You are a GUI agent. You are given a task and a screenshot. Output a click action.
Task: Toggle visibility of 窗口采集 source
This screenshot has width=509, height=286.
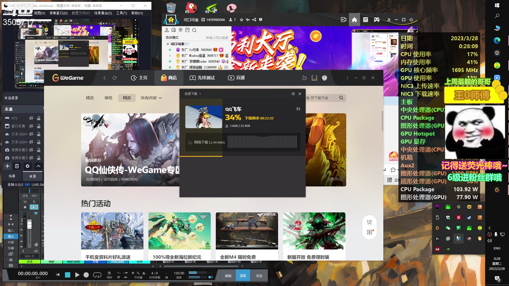[31, 126]
